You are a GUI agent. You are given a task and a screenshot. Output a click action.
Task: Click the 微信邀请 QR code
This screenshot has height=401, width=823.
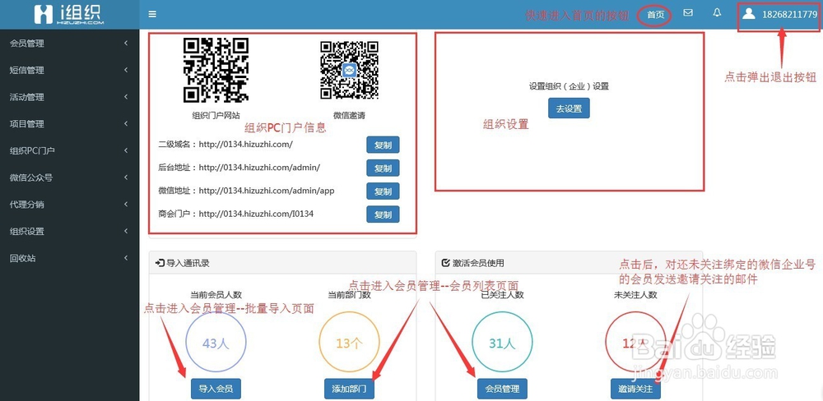pos(349,70)
